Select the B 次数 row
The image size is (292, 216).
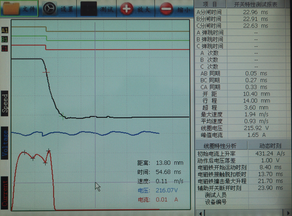[x=240, y=60]
